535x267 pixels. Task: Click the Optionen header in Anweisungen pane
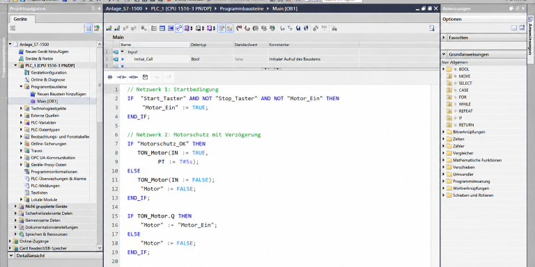coord(451,19)
